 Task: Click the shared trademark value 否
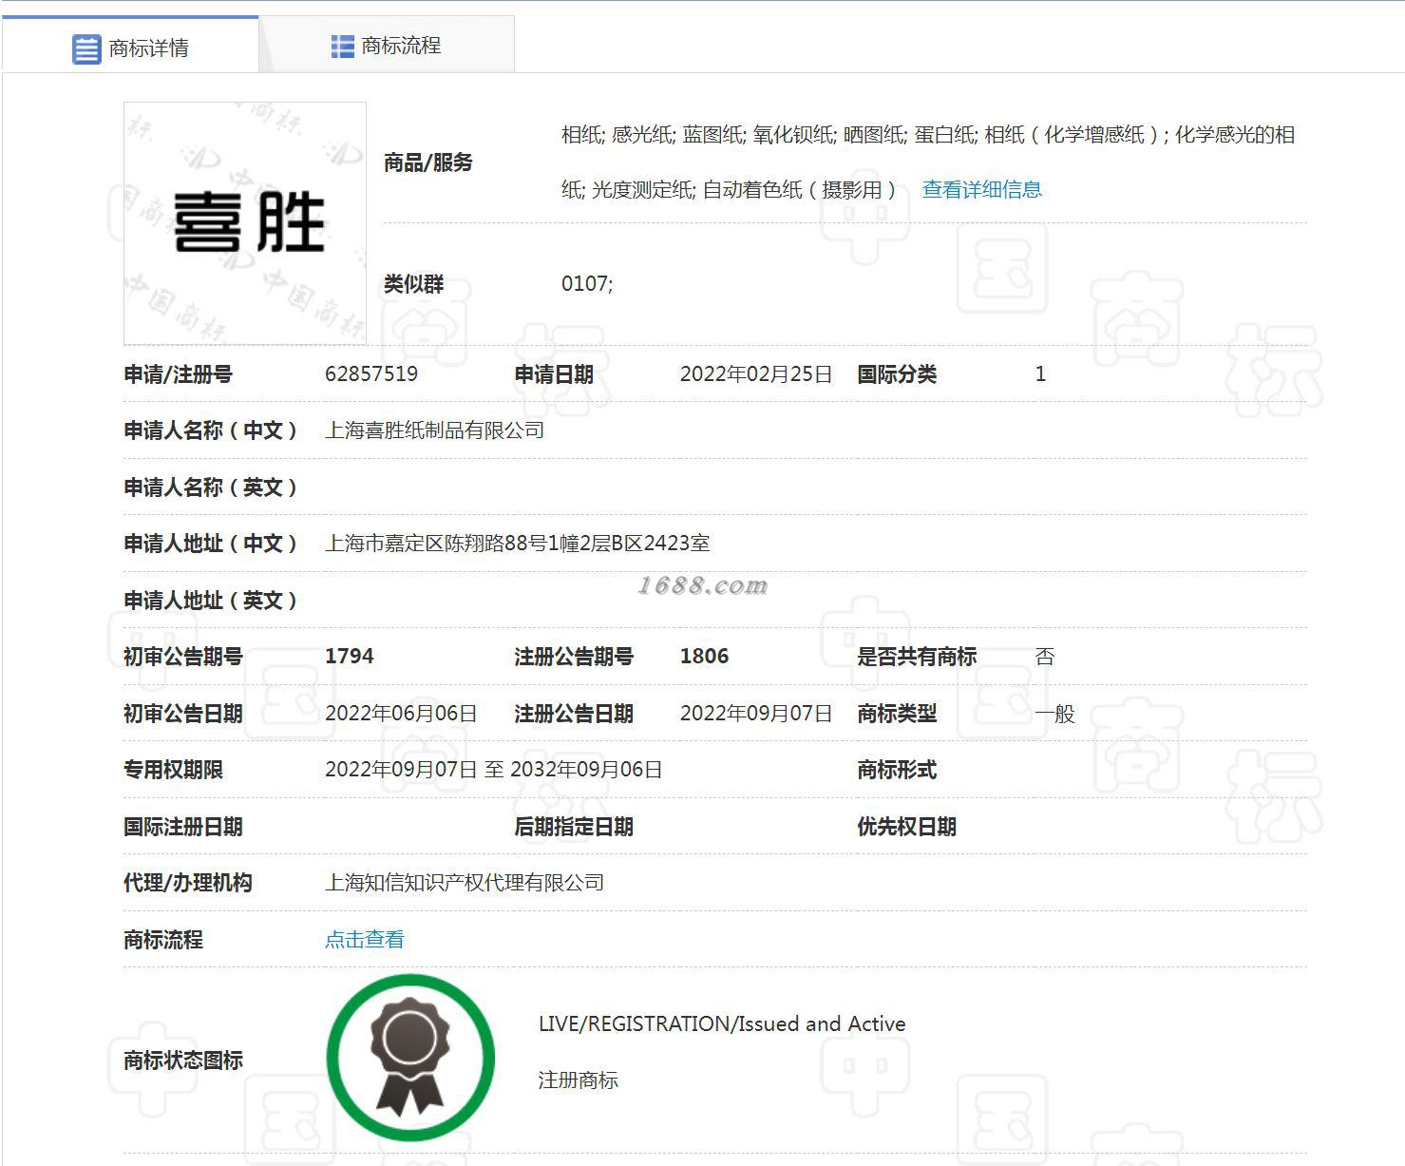point(1045,657)
